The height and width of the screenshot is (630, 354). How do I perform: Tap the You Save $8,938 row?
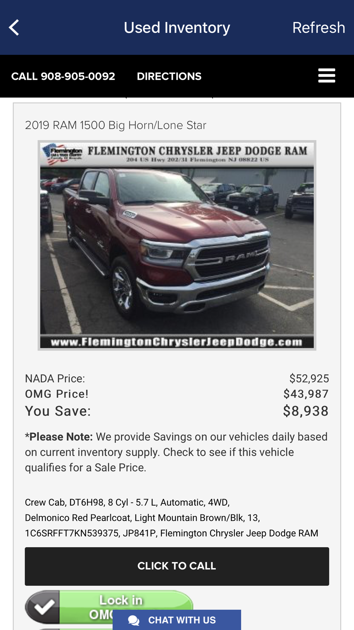177,411
